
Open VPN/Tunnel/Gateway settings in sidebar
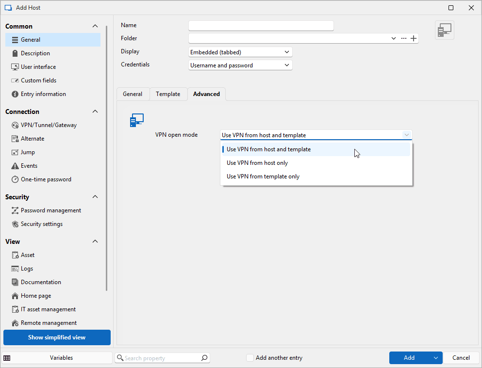pyautogui.click(x=49, y=125)
